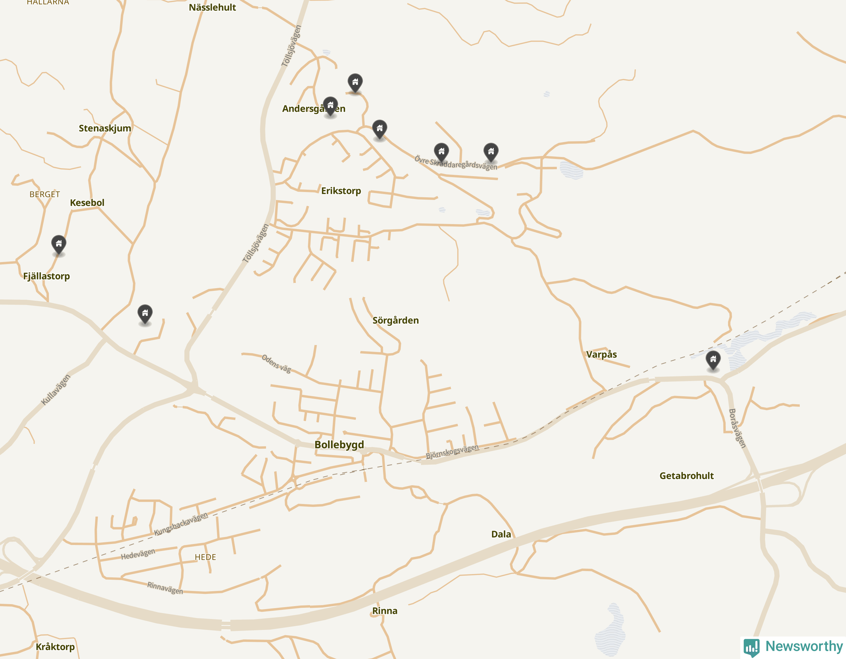
Task: Click the house marker covering Andersgården label
Action: click(330, 106)
